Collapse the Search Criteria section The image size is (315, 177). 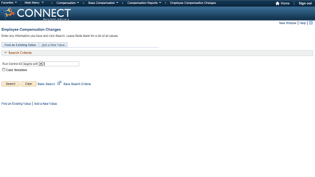pyautogui.click(x=5, y=53)
